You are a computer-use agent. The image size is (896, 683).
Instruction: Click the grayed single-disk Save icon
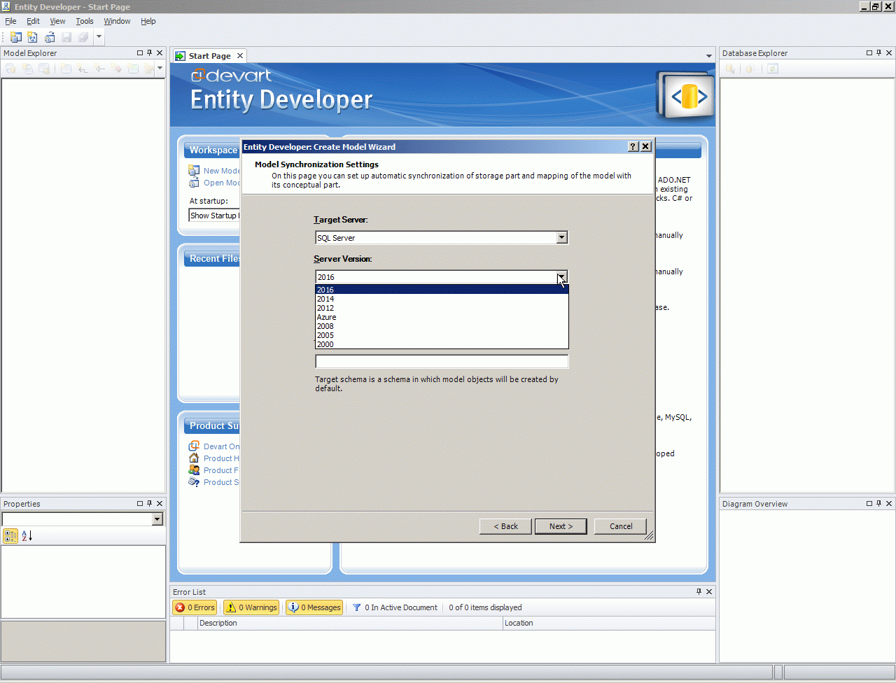pos(66,37)
